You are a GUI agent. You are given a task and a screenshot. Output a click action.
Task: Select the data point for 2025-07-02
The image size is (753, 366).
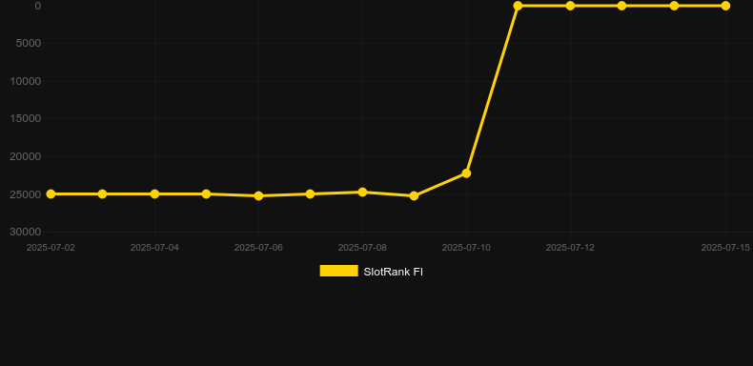[51, 194]
